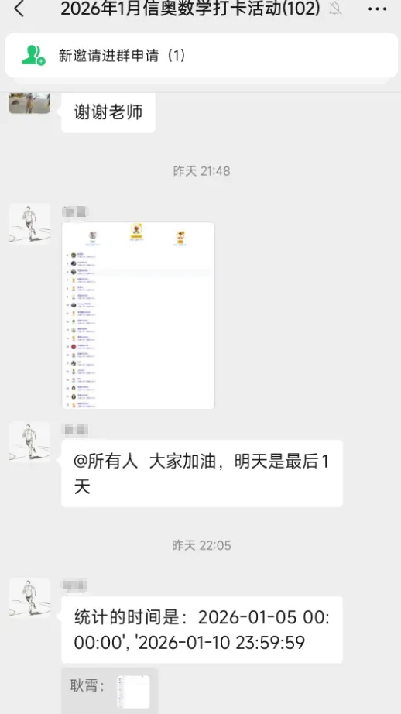Tap blurred sender name above 统计的时间 message

coord(74,586)
